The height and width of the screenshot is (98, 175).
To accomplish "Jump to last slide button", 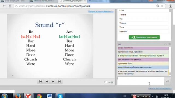I will click(x=59, y=81).
